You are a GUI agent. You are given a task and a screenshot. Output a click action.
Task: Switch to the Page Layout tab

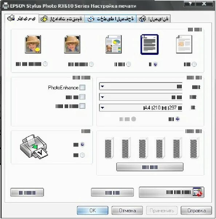point(111,19)
